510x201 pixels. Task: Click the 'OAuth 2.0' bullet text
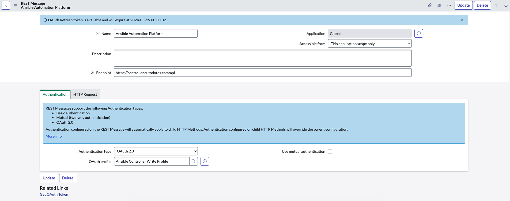pyautogui.click(x=65, y=122)
